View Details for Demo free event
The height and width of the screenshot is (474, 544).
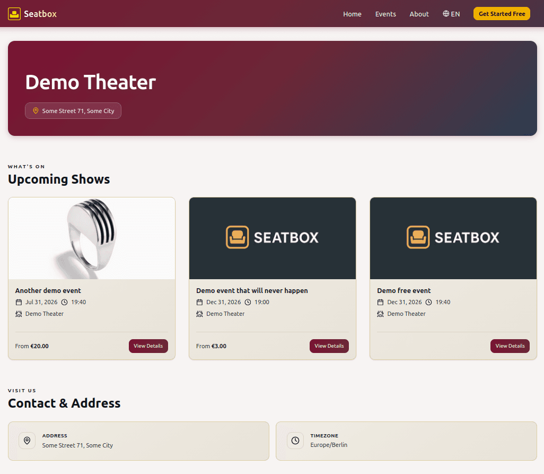(510, 346)
